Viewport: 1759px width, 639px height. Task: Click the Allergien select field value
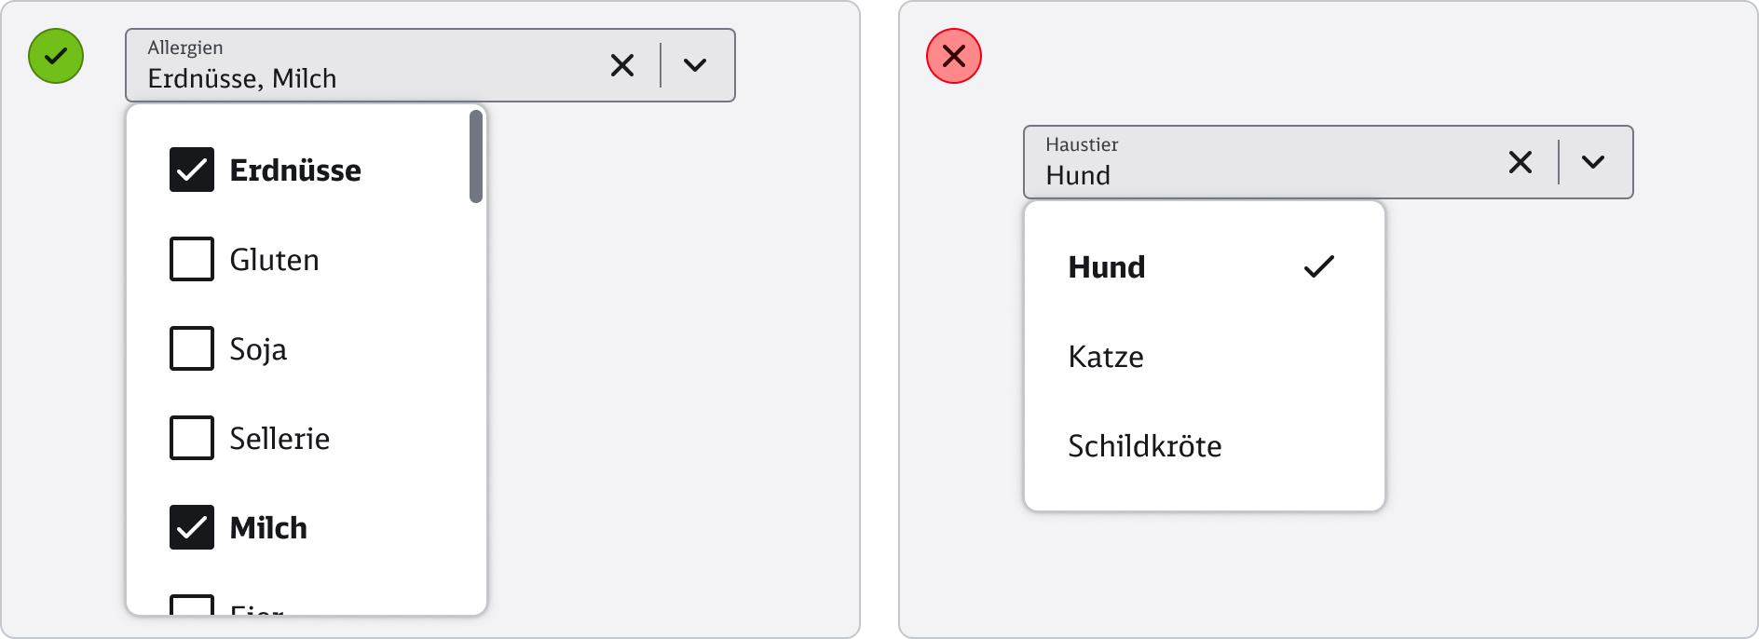coord(242,79)
